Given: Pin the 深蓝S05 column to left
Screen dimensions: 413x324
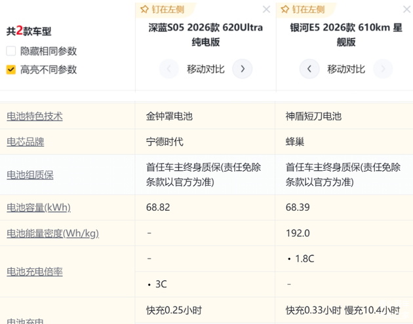Looking at the screenshot, I should pos(163,9).
